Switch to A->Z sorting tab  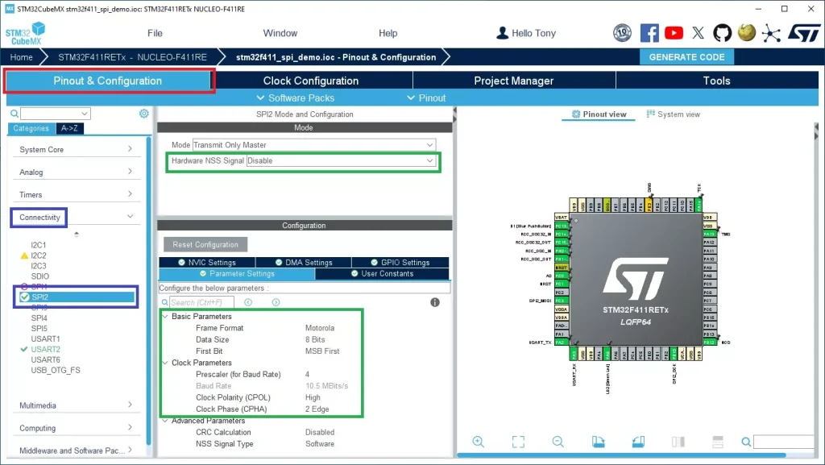[x=73, y=128]
